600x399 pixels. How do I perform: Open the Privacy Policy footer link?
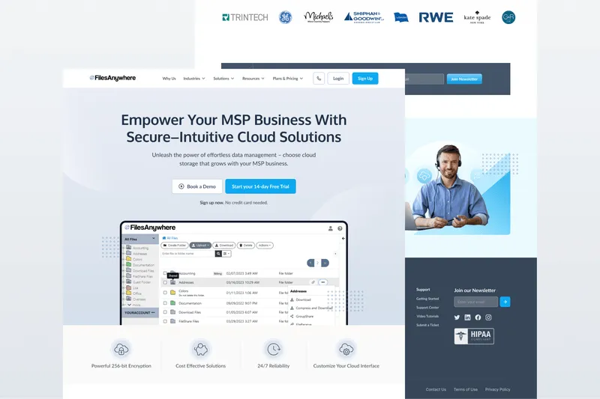click(x=497, y=389)
